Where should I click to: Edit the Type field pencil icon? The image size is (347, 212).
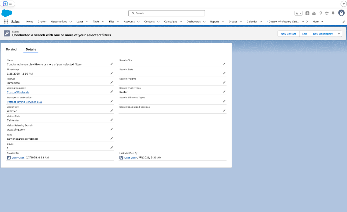[x=112, y=139]
